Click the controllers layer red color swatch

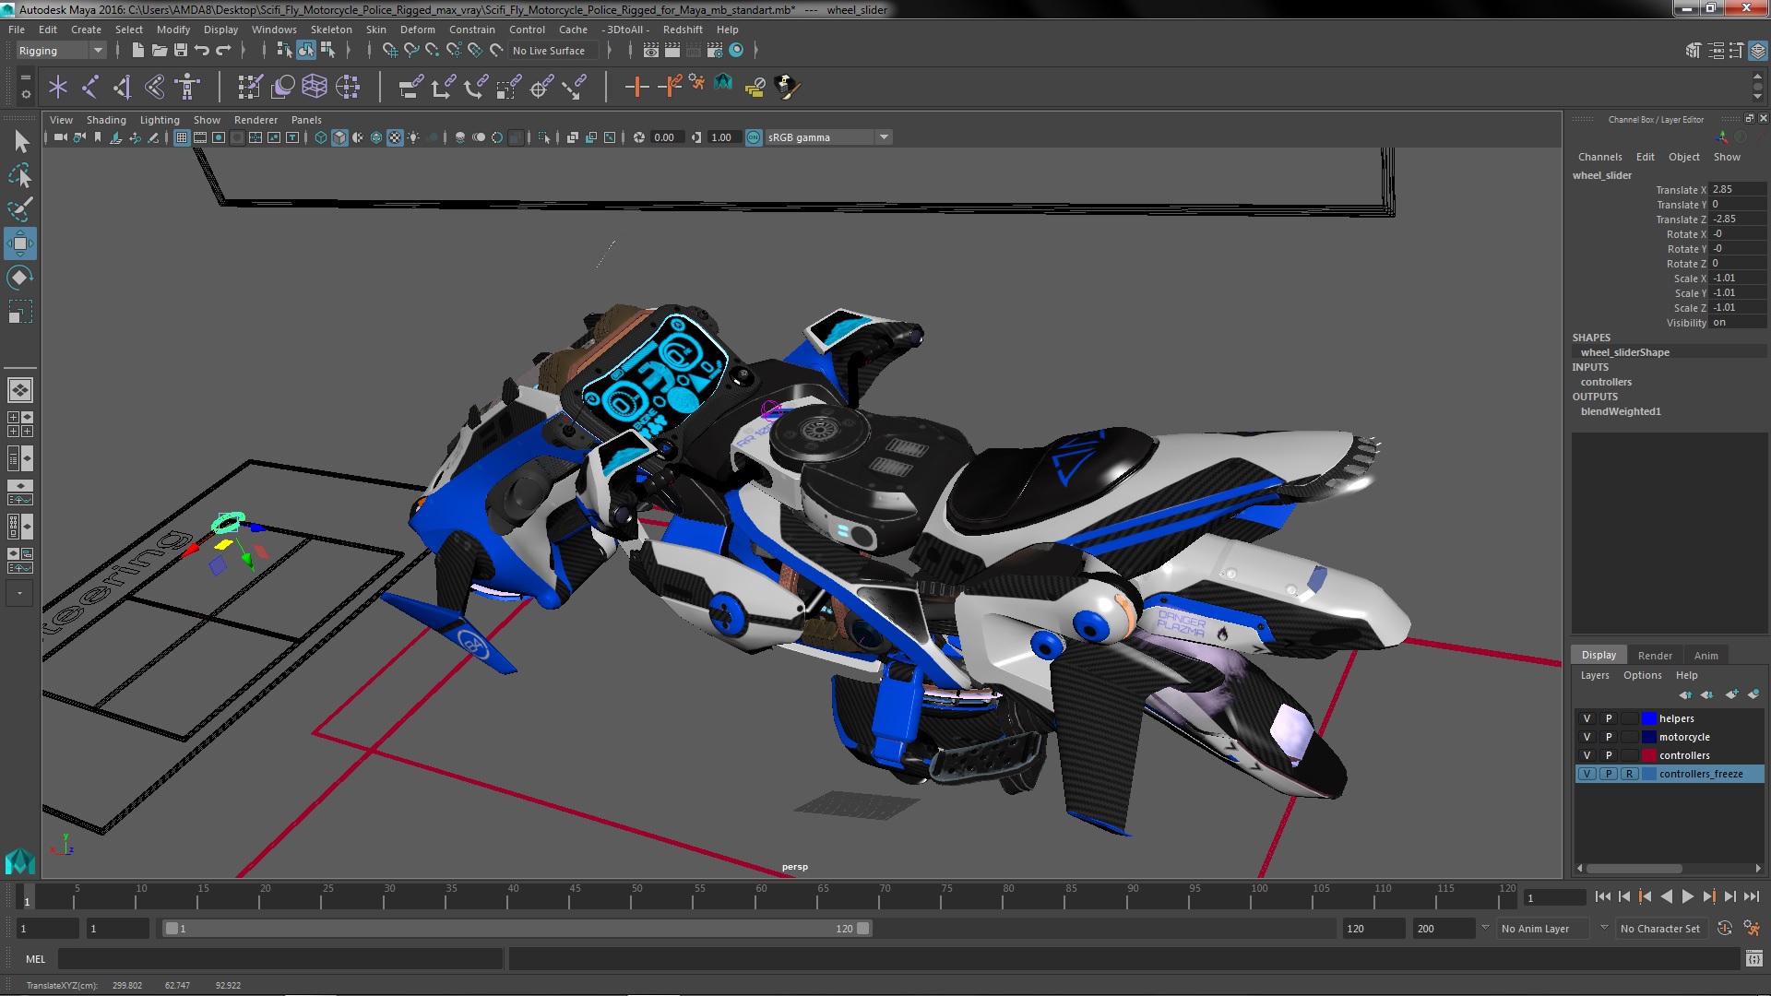coord(1648,755)
